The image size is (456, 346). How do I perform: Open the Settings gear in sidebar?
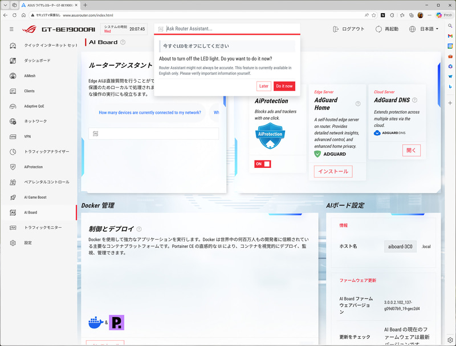13,243
